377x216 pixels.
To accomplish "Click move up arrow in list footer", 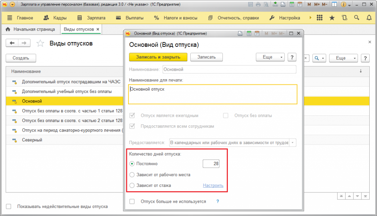I will click(349, 196).
